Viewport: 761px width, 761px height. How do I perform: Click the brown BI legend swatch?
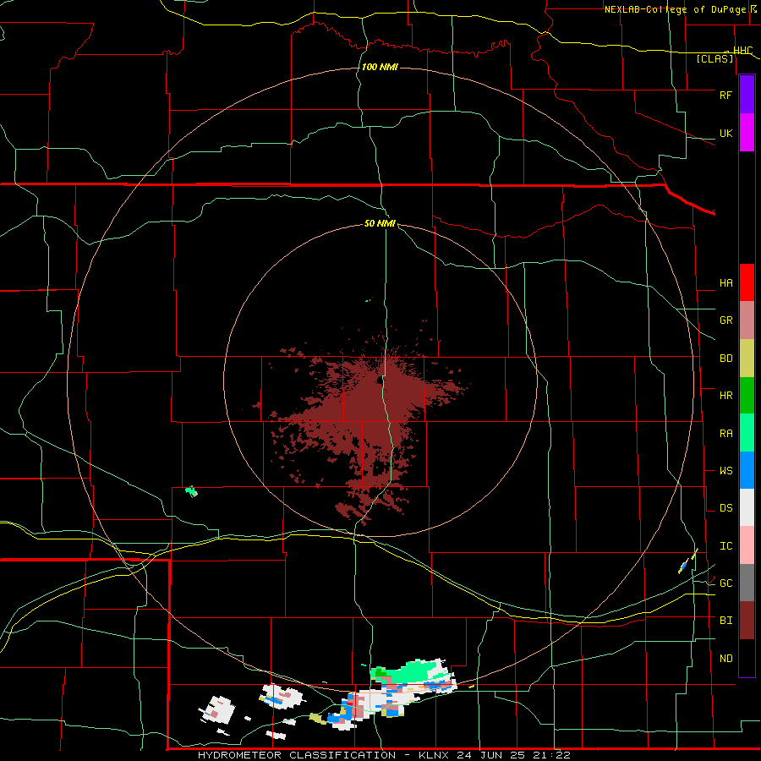pos(747,621)
